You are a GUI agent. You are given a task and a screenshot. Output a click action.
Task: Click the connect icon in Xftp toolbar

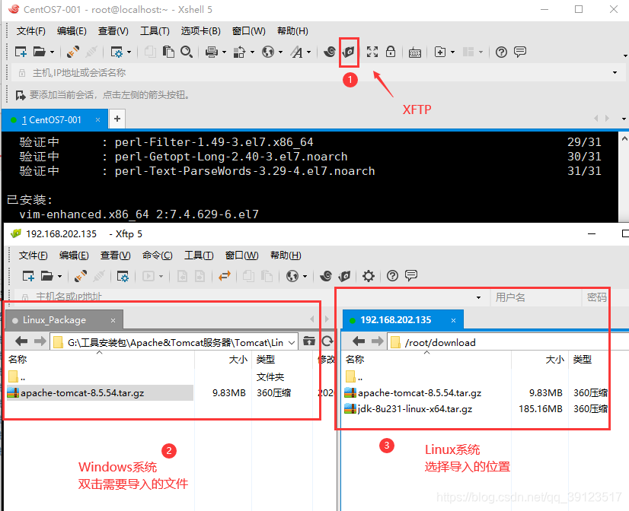[81, 276]
